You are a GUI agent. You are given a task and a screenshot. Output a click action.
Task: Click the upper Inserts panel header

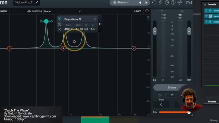coord(212,4)
